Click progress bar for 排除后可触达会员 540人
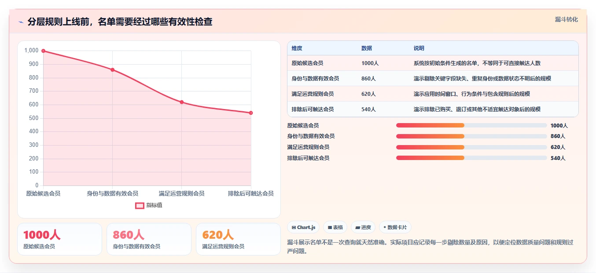The width and height of the screenshot is (596, 273). click(471, 158)
